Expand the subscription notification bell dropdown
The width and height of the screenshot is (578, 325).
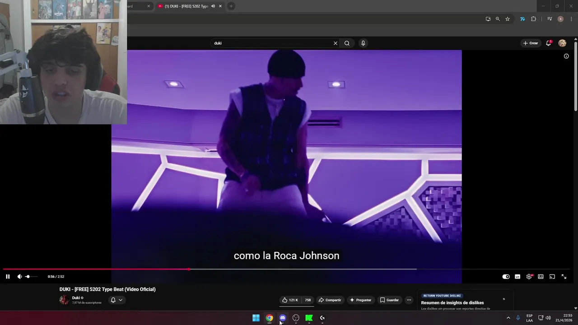click(x=117, y=300)
